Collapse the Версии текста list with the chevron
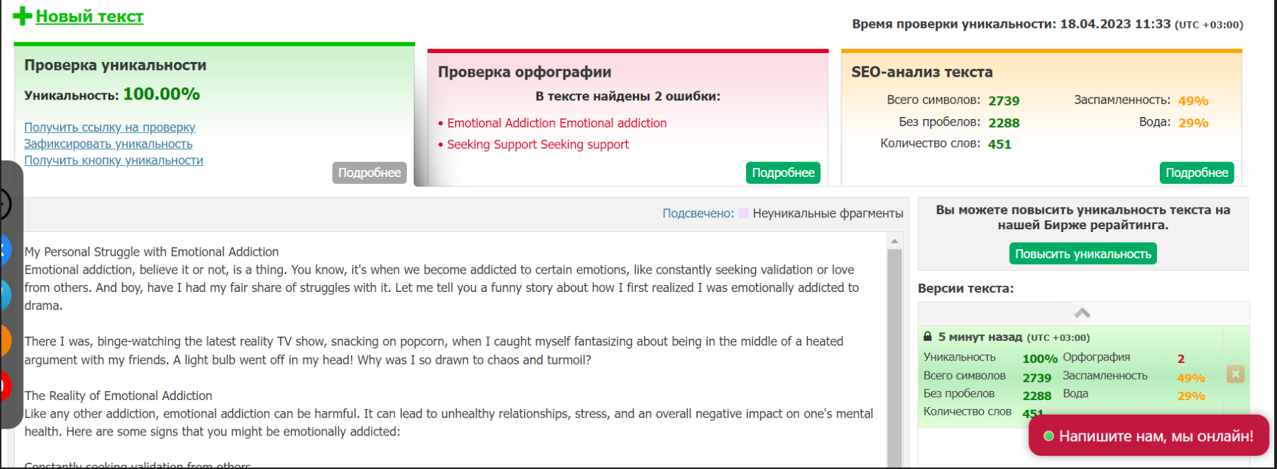 [x=1082, y=313]
